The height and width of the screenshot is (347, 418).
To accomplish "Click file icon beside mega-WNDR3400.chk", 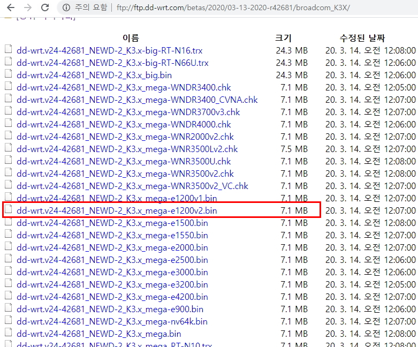I will [8, 86].
